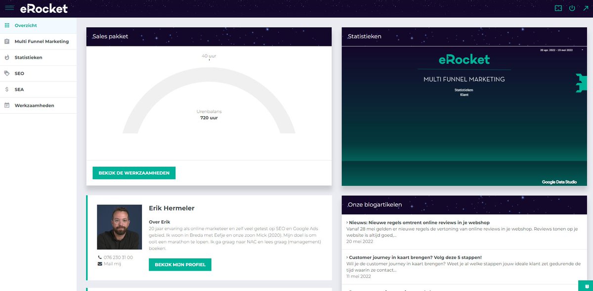The height and width of the screenshot is (291, 593).
Task: Open the Overzicht menu item
Action: point(38,25)
